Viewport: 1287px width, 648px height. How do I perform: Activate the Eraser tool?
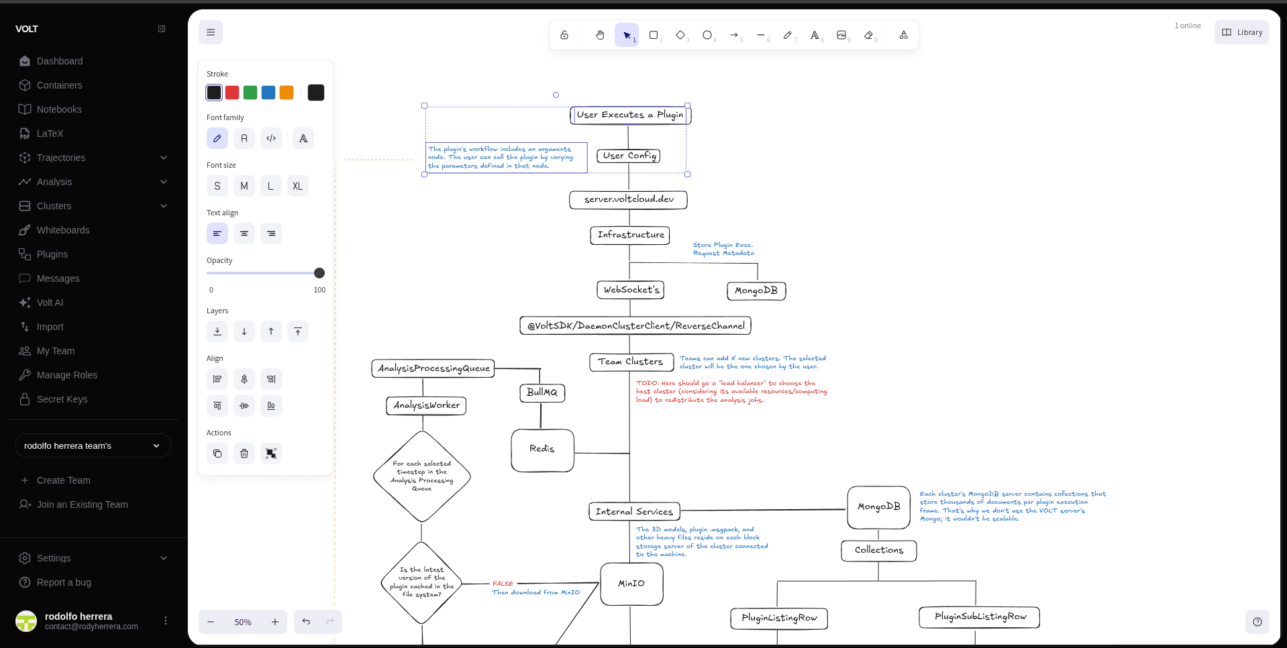pyautogui.click(x=869, y=35)
